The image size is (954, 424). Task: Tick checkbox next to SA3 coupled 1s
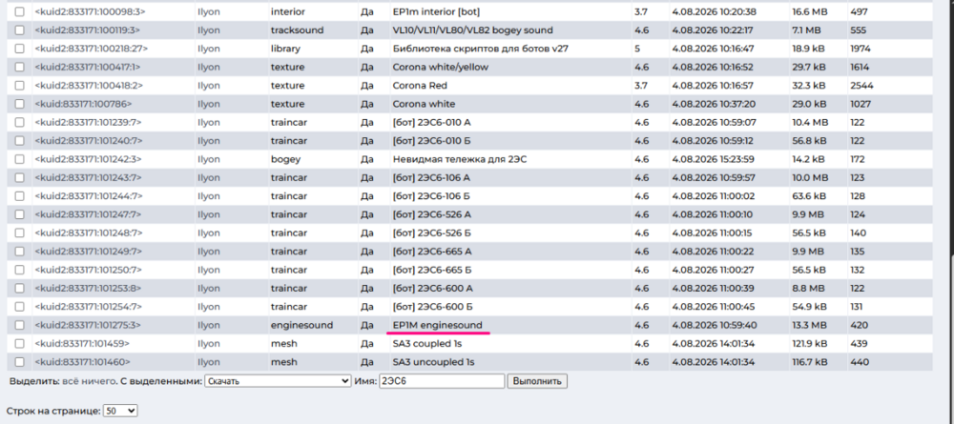point(19,343)
